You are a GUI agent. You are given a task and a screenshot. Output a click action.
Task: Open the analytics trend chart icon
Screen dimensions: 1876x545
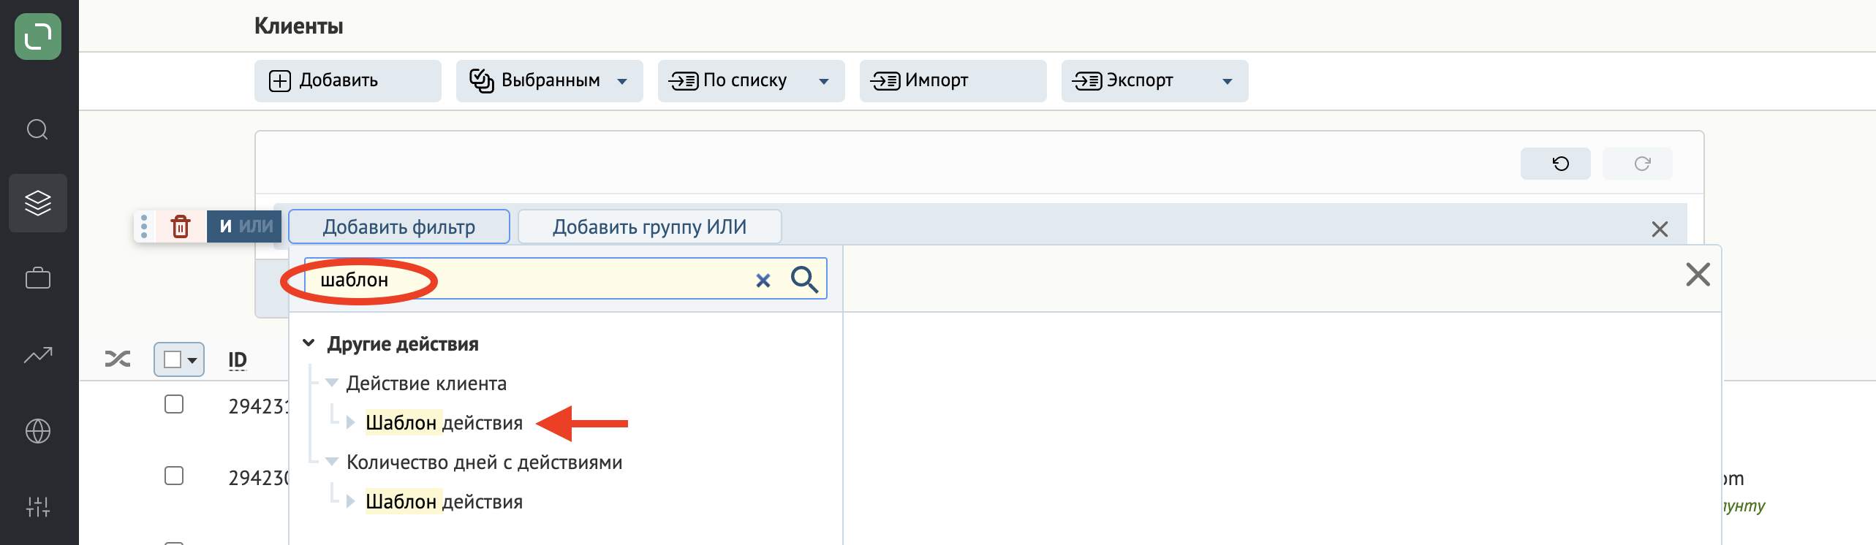coord(38,355)
